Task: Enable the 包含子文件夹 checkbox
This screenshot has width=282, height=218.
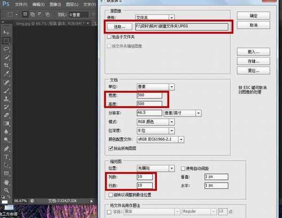Action: coord(109,36)
